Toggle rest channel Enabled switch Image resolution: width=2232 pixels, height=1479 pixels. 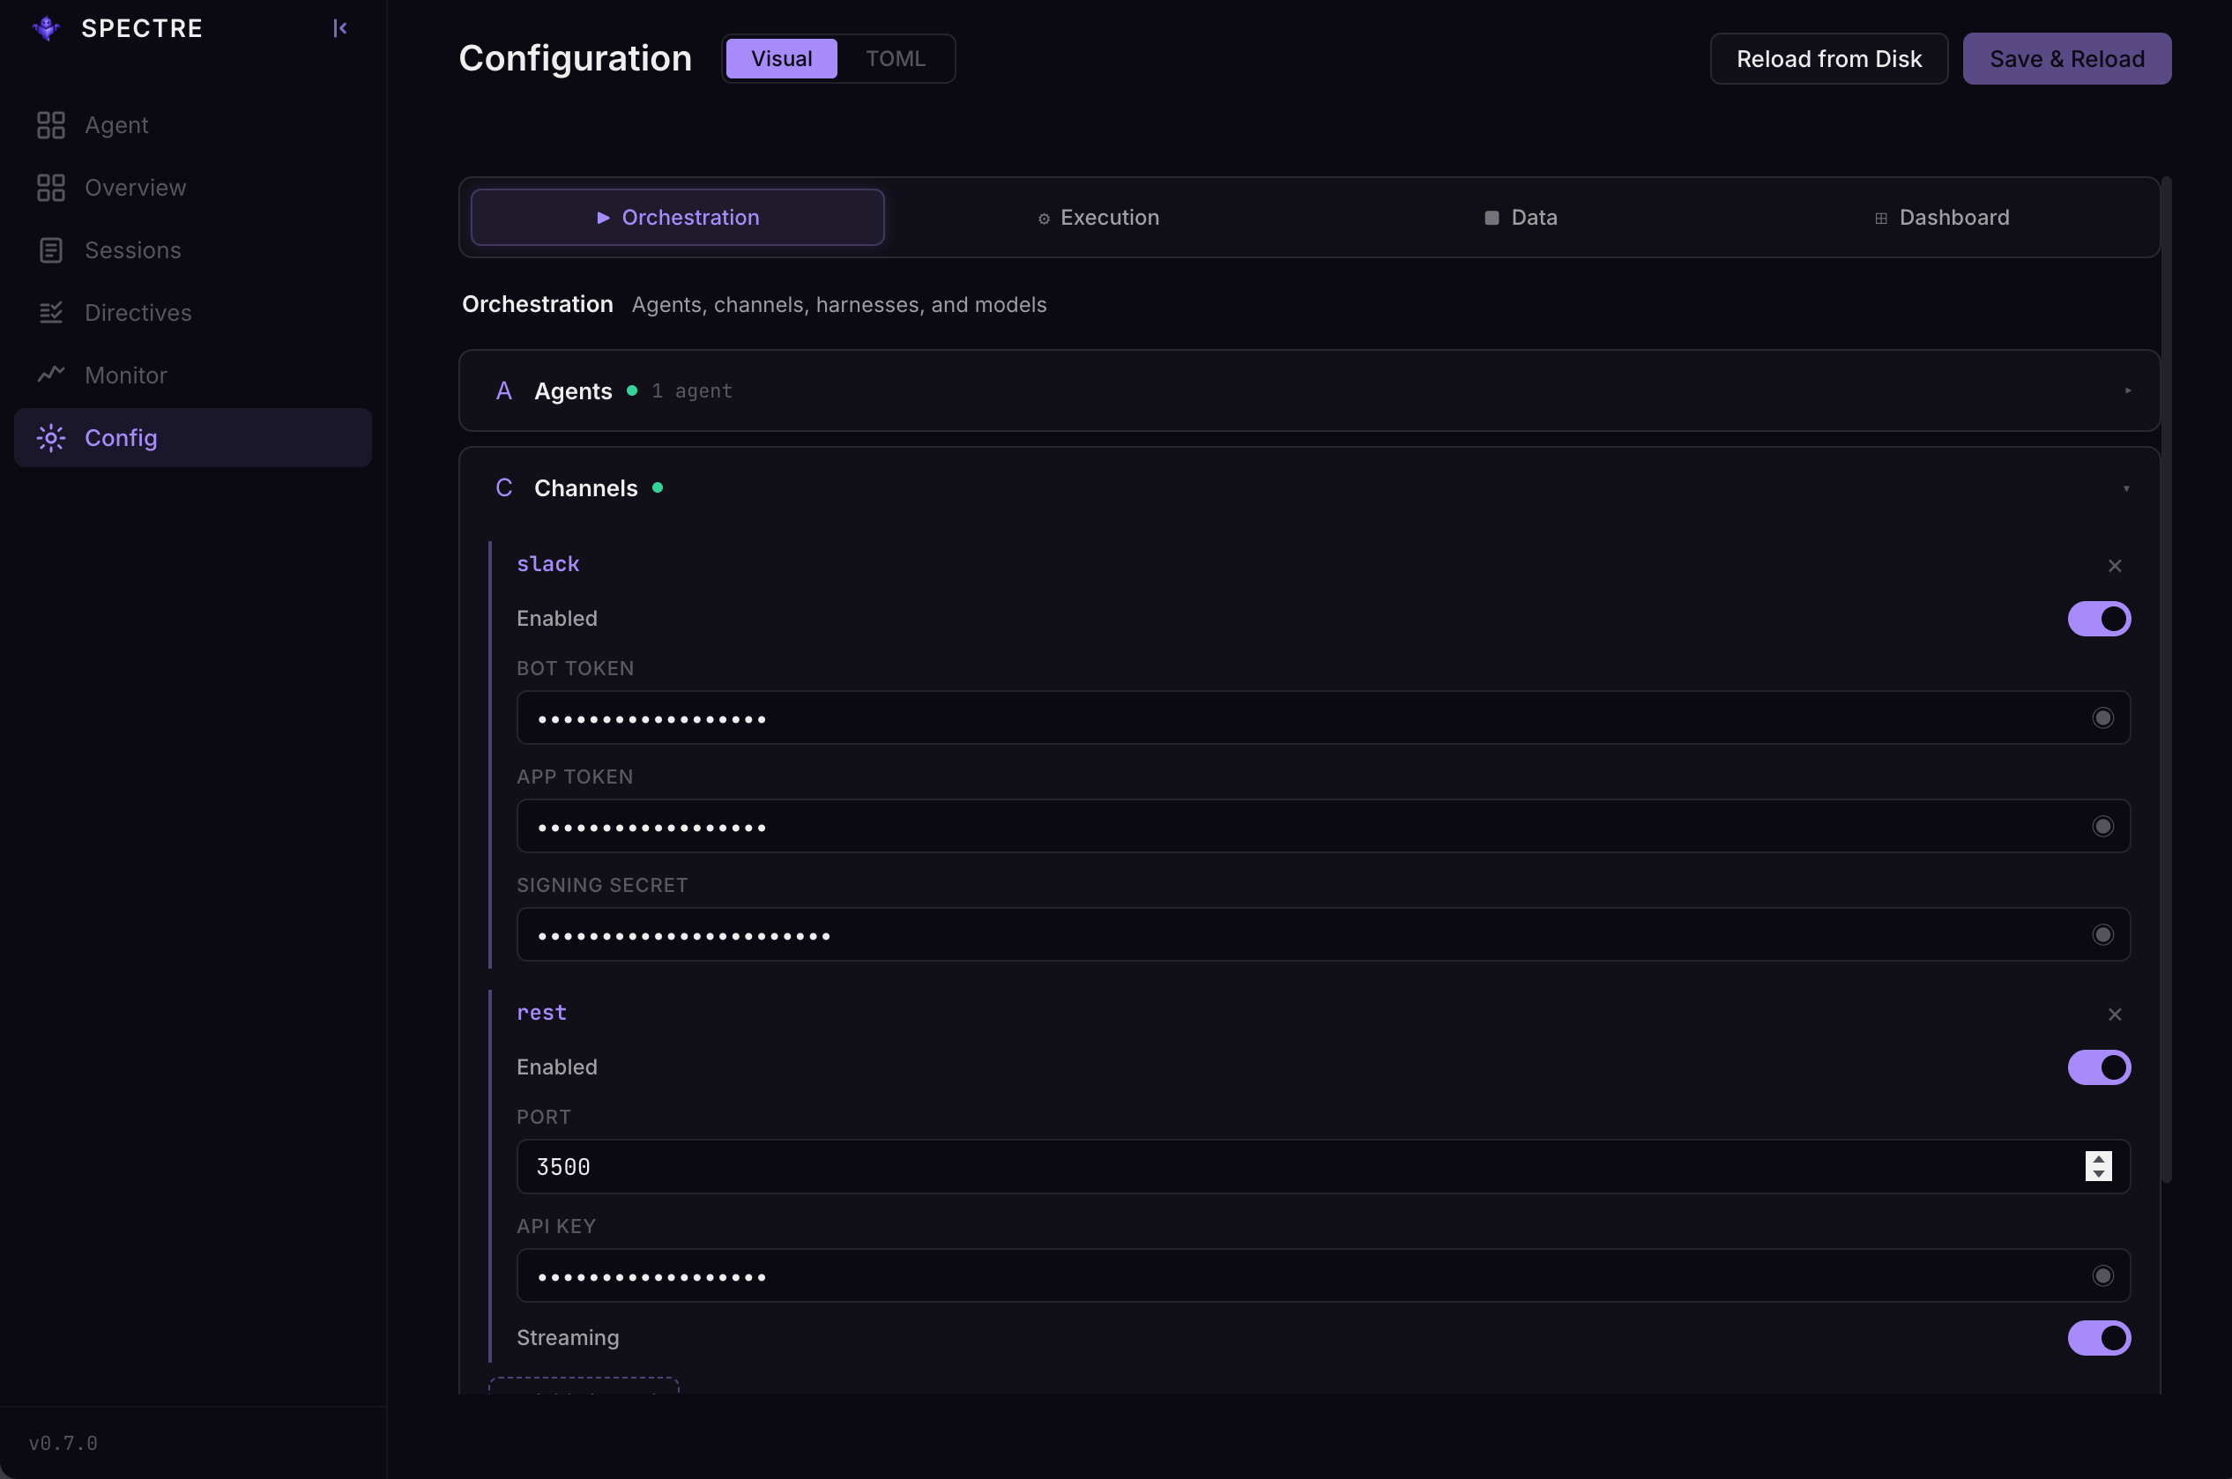(x=2099, y=1067)
